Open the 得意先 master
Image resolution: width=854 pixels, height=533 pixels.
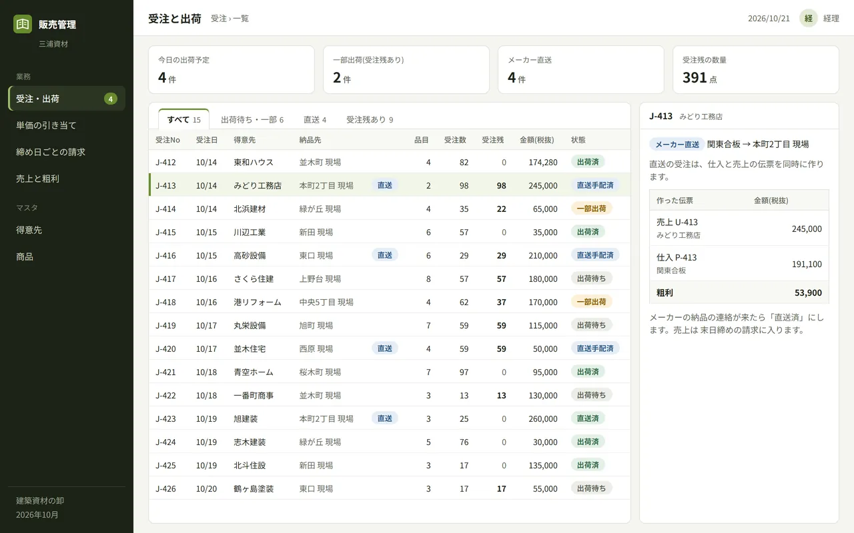pos(67,230)
